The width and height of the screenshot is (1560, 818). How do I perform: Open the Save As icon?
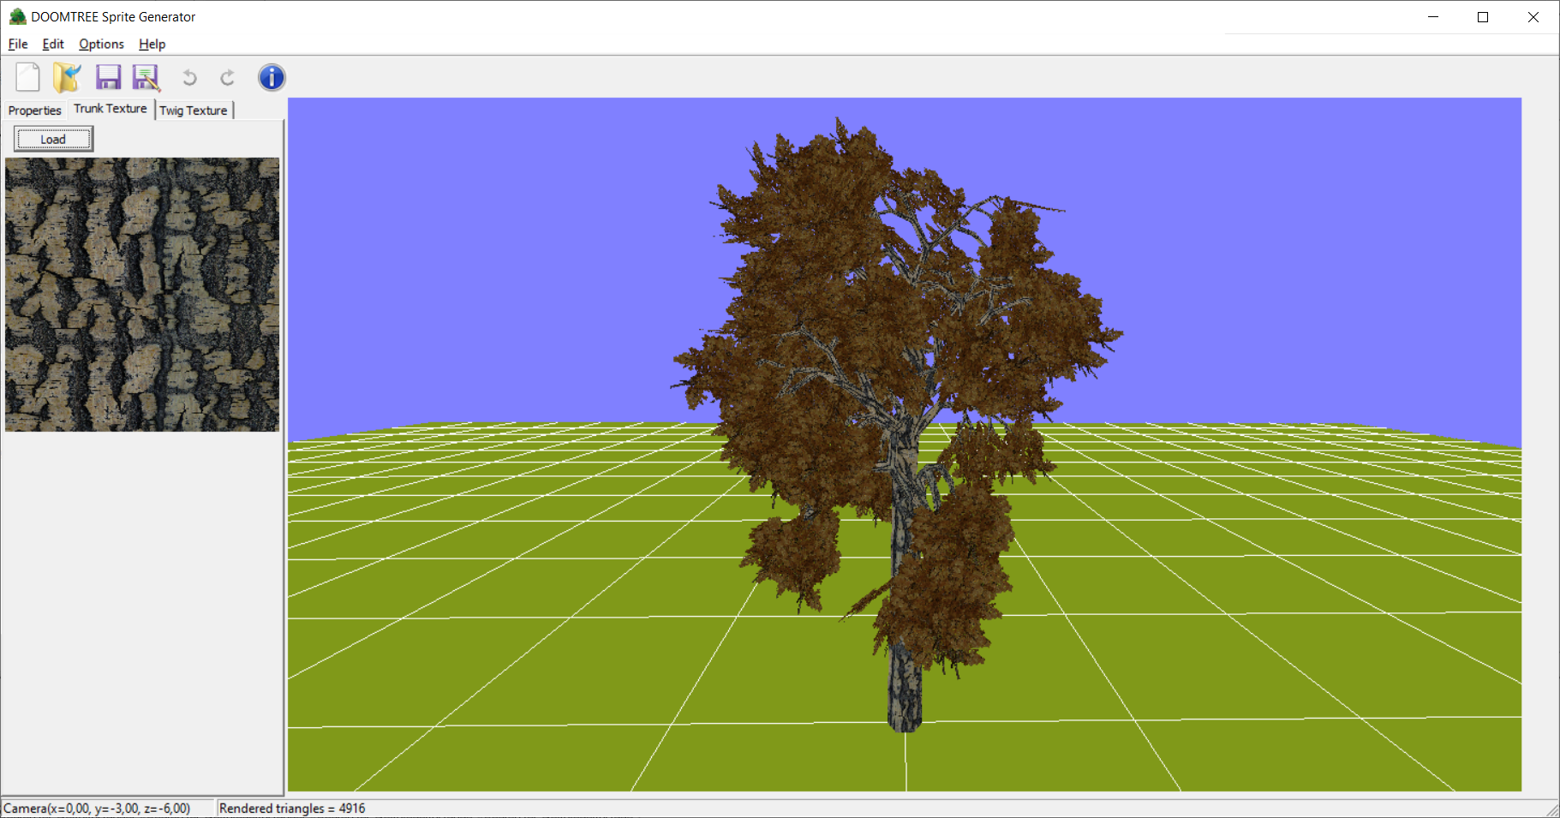146,77
